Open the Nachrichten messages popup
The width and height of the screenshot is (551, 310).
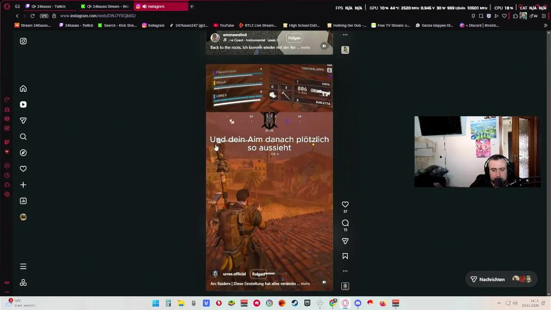click(501, 279)
